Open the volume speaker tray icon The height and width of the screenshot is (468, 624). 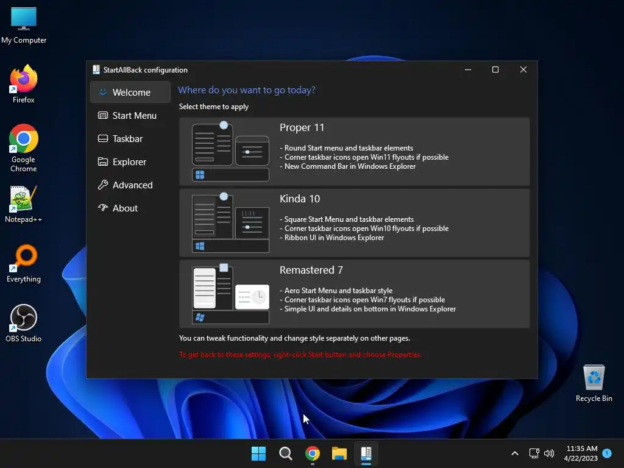click(x=549, y=453)
